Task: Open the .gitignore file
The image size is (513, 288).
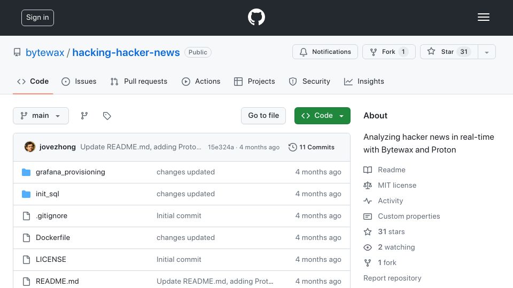Action: [x=51, y=216]
